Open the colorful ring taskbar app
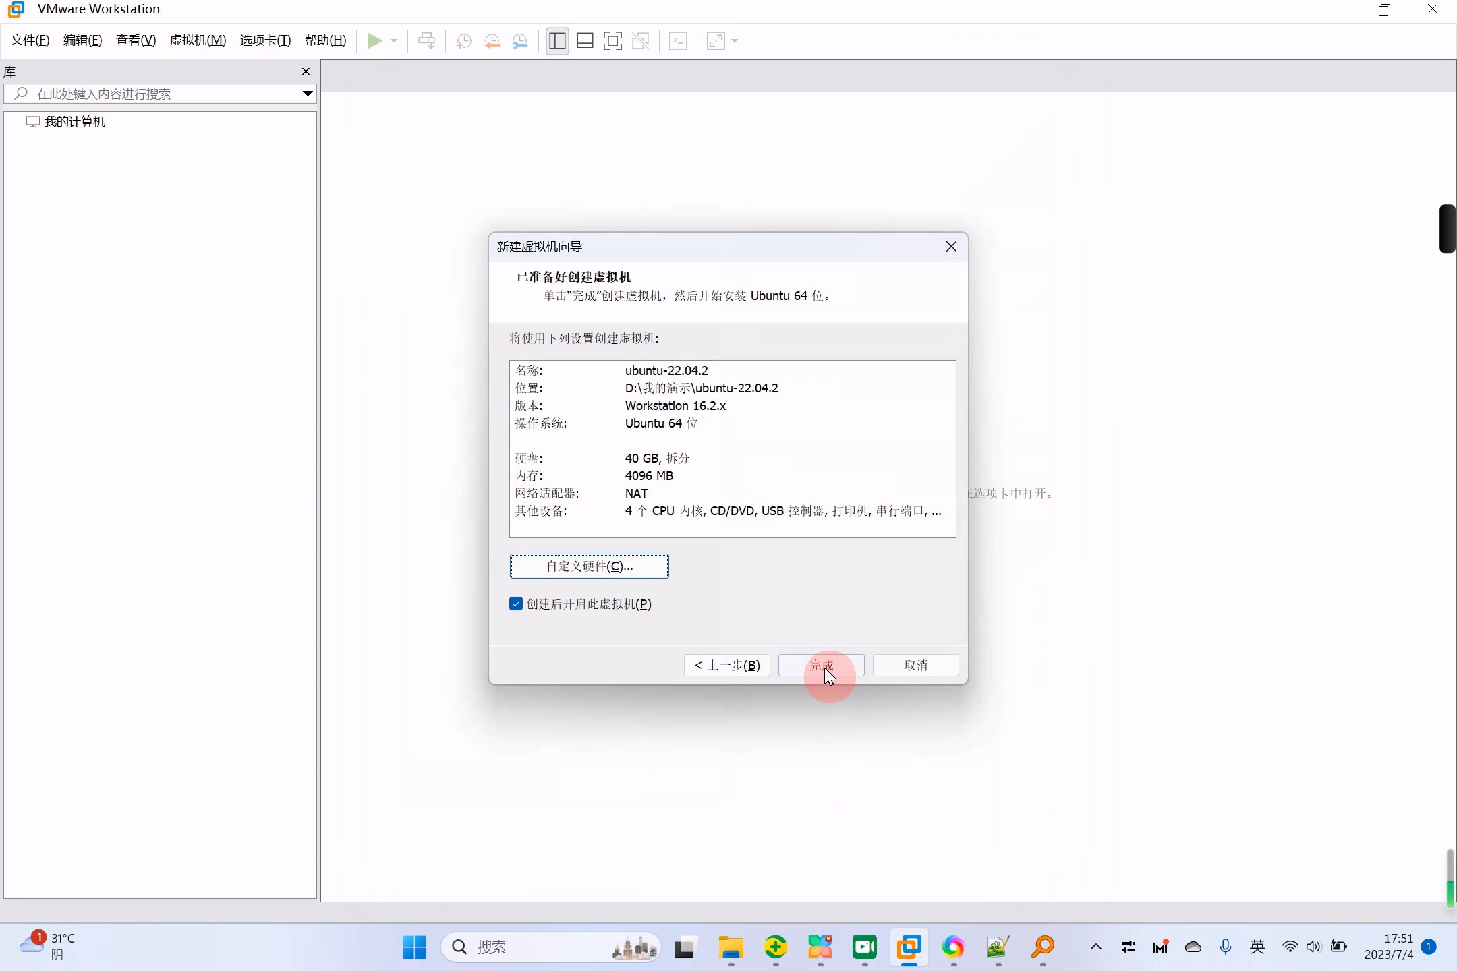The width and height of the screenshot is (1457, 971). tap(953, 947)
